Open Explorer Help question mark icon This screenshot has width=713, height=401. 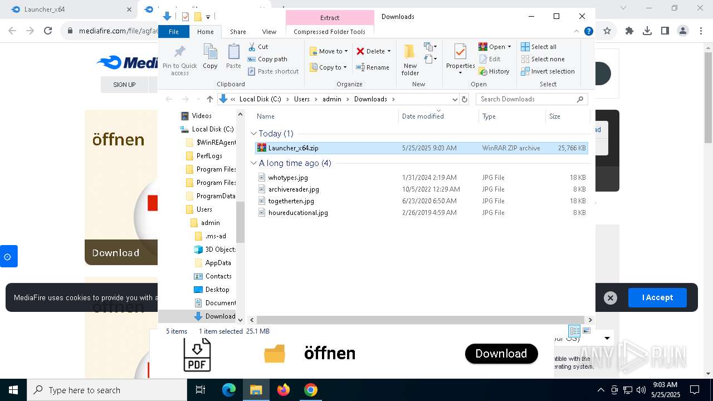point(588,32)
